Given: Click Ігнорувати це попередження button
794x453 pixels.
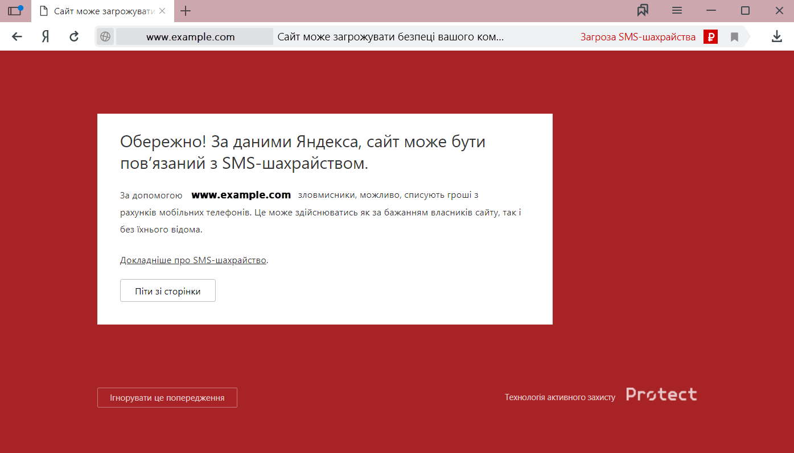Looking at the screenshot, I should [167, 398].
